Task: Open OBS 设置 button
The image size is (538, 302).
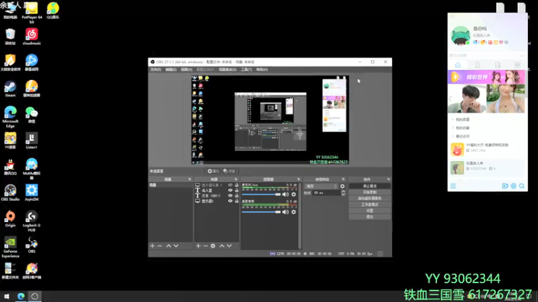Action: [x=369, y=211]
